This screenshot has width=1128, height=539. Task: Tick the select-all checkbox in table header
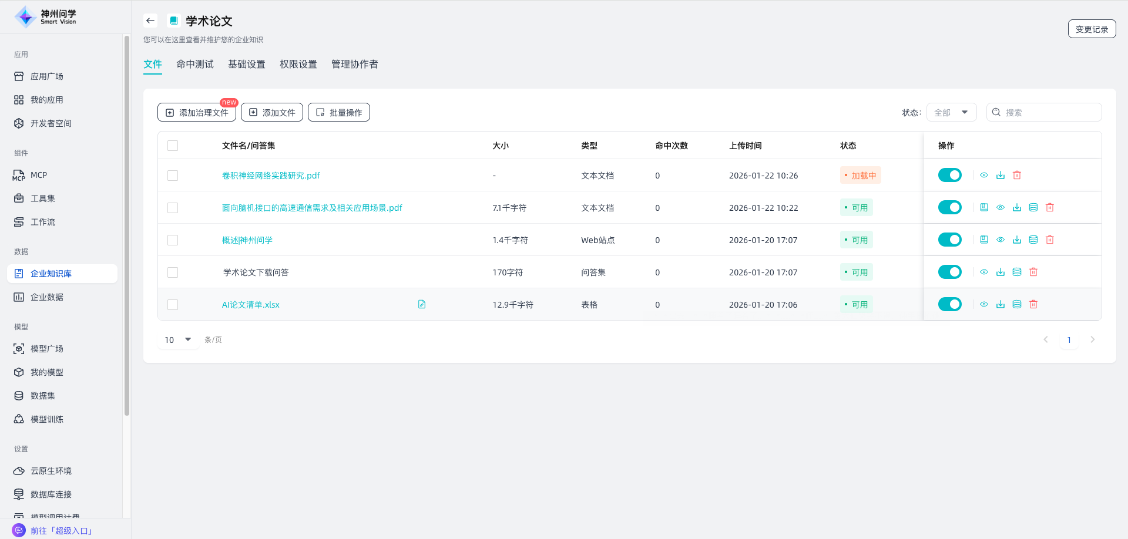[173, 146]
